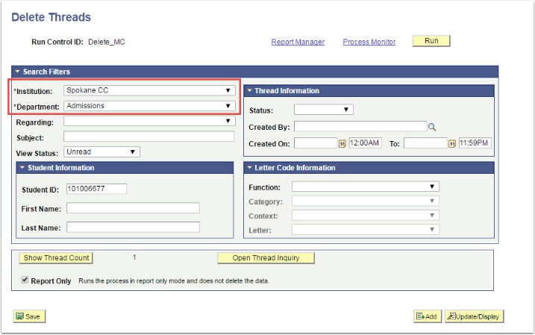Open the Report Manager link

(x=298, y=42)
